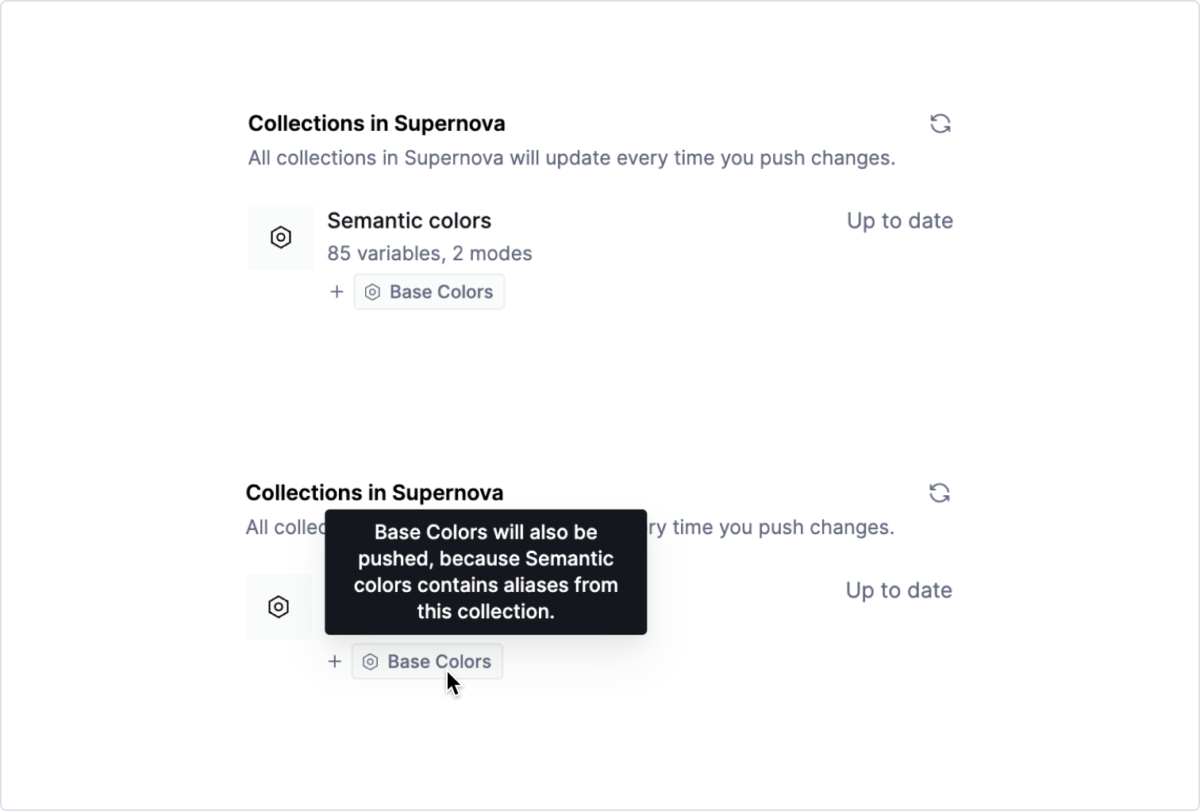
Task: Click the plus icon beside the lower Base Colors chip
Action: pyautogui.click(x=335, y=662)
